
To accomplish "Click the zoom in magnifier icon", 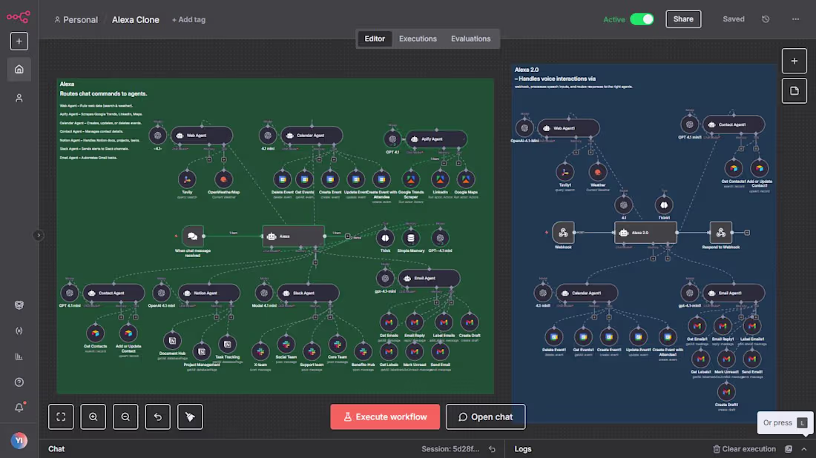I will [x=93, y=417].
